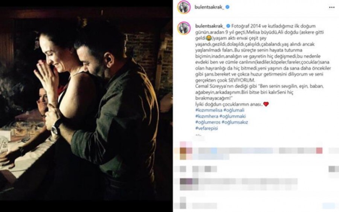The height and width of the screenshot is (212, 339).
Task: Open hashtag #oğlumsakız
Action: pos(235,122)
